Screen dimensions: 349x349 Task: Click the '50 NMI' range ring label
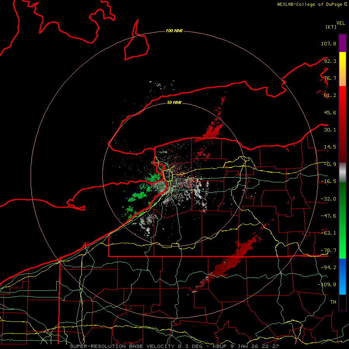(174, 102)
